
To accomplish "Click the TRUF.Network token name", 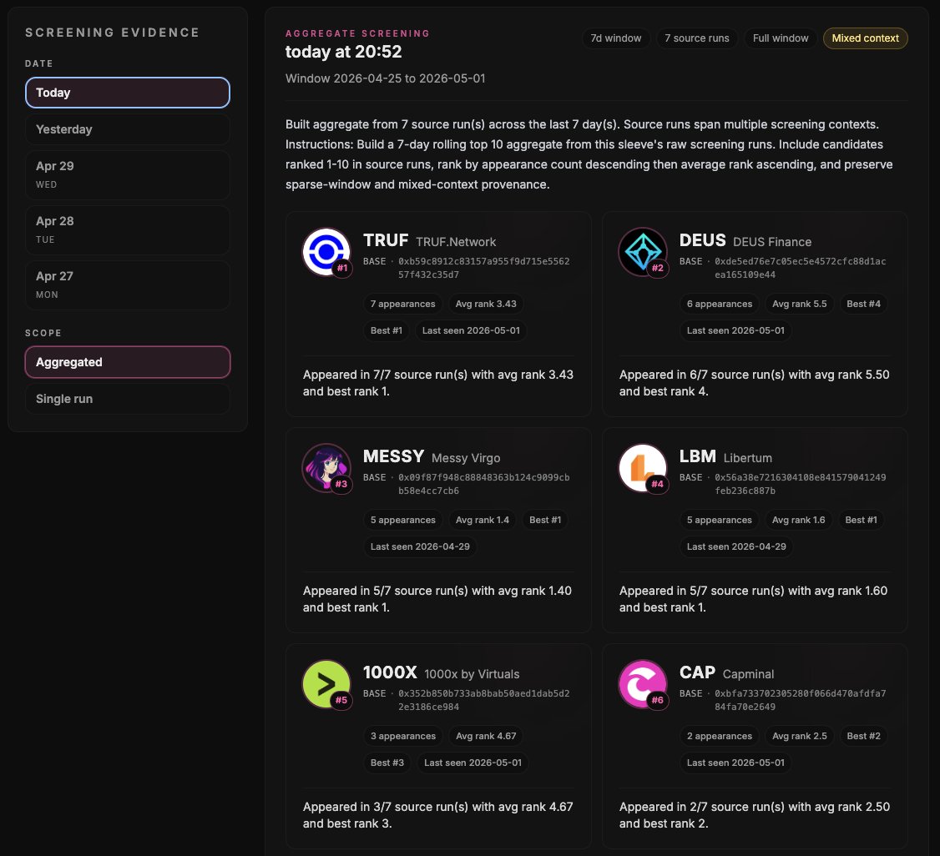I will [x=456, y=242].
